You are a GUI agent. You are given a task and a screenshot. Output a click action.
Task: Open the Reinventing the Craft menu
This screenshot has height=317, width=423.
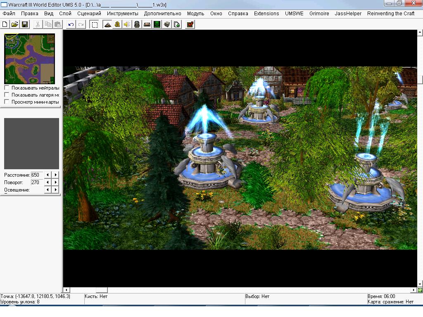pyautogui.click(x=391, y=14)
